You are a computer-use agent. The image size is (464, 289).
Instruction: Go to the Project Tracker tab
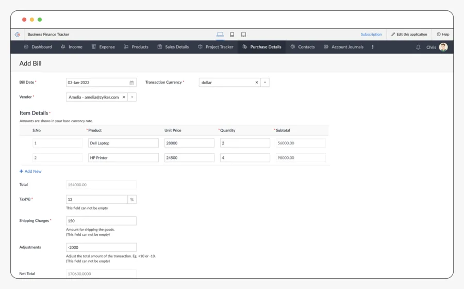pos(216,47)
